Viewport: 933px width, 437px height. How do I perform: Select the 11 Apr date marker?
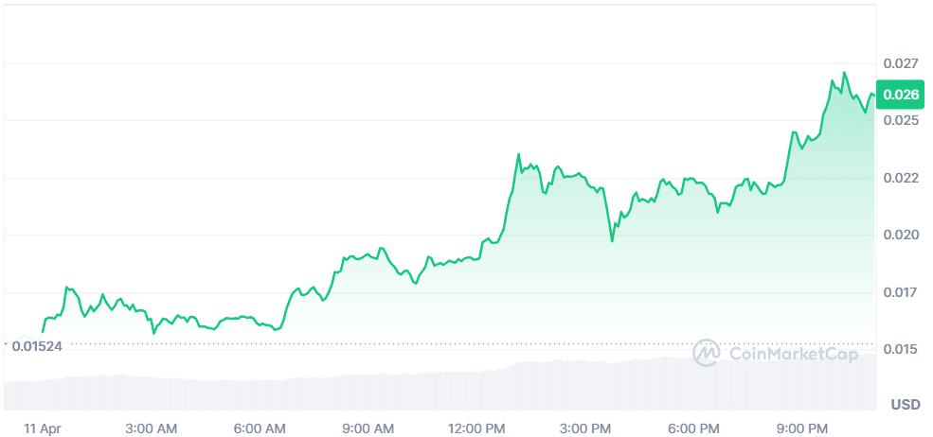click(44, 428)
